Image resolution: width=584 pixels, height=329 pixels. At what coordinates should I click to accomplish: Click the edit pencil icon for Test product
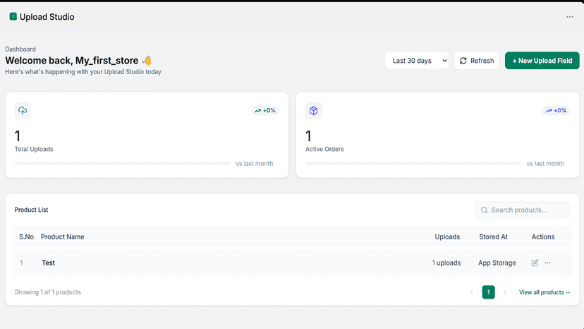pyautogui.click(x=535, y=263)
